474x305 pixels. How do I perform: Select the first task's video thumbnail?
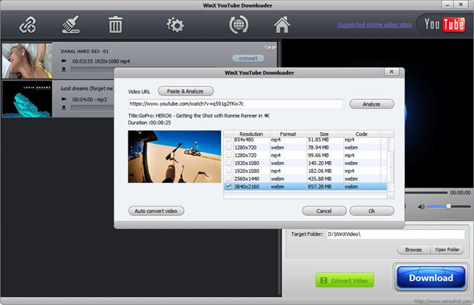(x=27, y=61)
